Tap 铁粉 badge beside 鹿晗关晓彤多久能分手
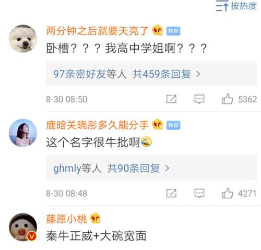This screenshot has width=261, height=250. 173,125
